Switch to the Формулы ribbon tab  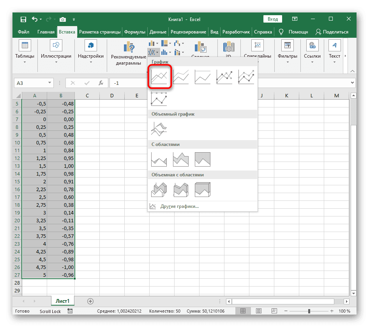pos(134,32)
